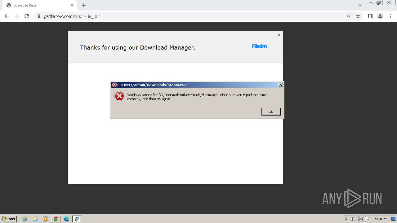Click the 5:30 PM clock

(x=381, y=219)
